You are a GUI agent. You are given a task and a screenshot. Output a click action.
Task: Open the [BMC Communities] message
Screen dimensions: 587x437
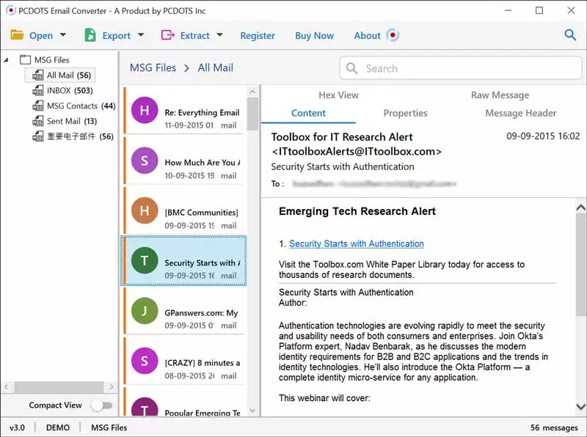click(184, 210)
